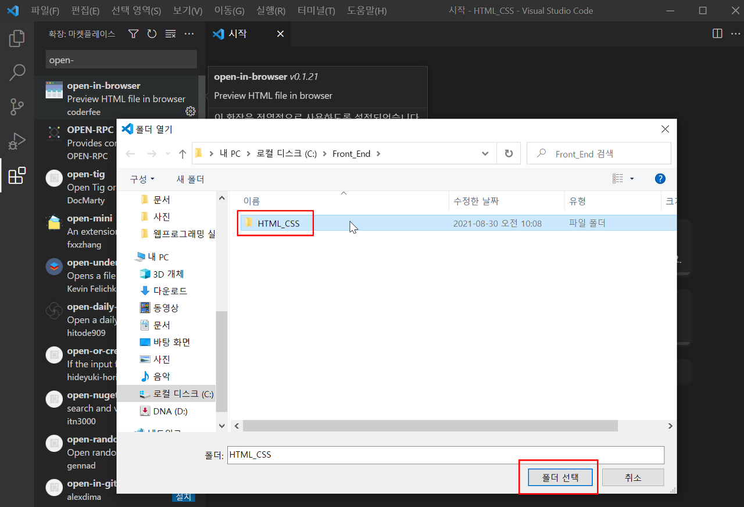Image resolution: width=744 pixels, height=507 pixels.
Task: Go up one folder level in dialog
Action: click(x=183, y=154)
